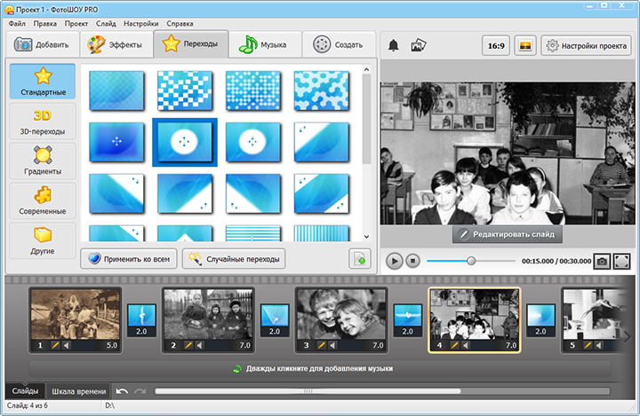Open the 3D-переходы transitions category
The image size is (640, 416).
point(43,121)
